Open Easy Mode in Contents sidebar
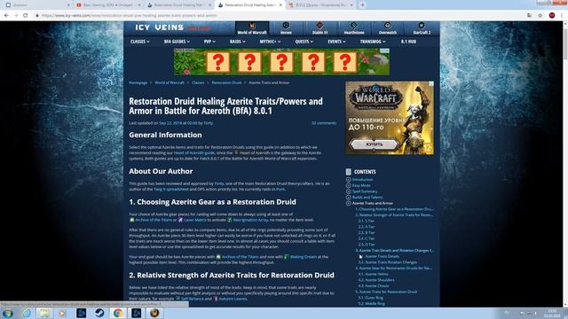The image size is (568, 319). 361,185
